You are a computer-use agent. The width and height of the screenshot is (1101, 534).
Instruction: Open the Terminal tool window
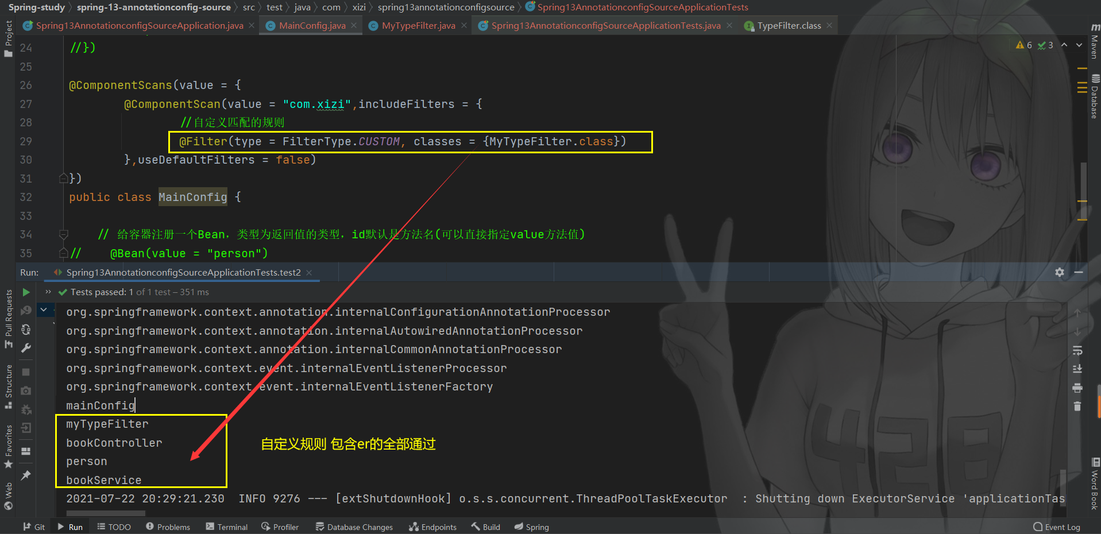point(226,527)
